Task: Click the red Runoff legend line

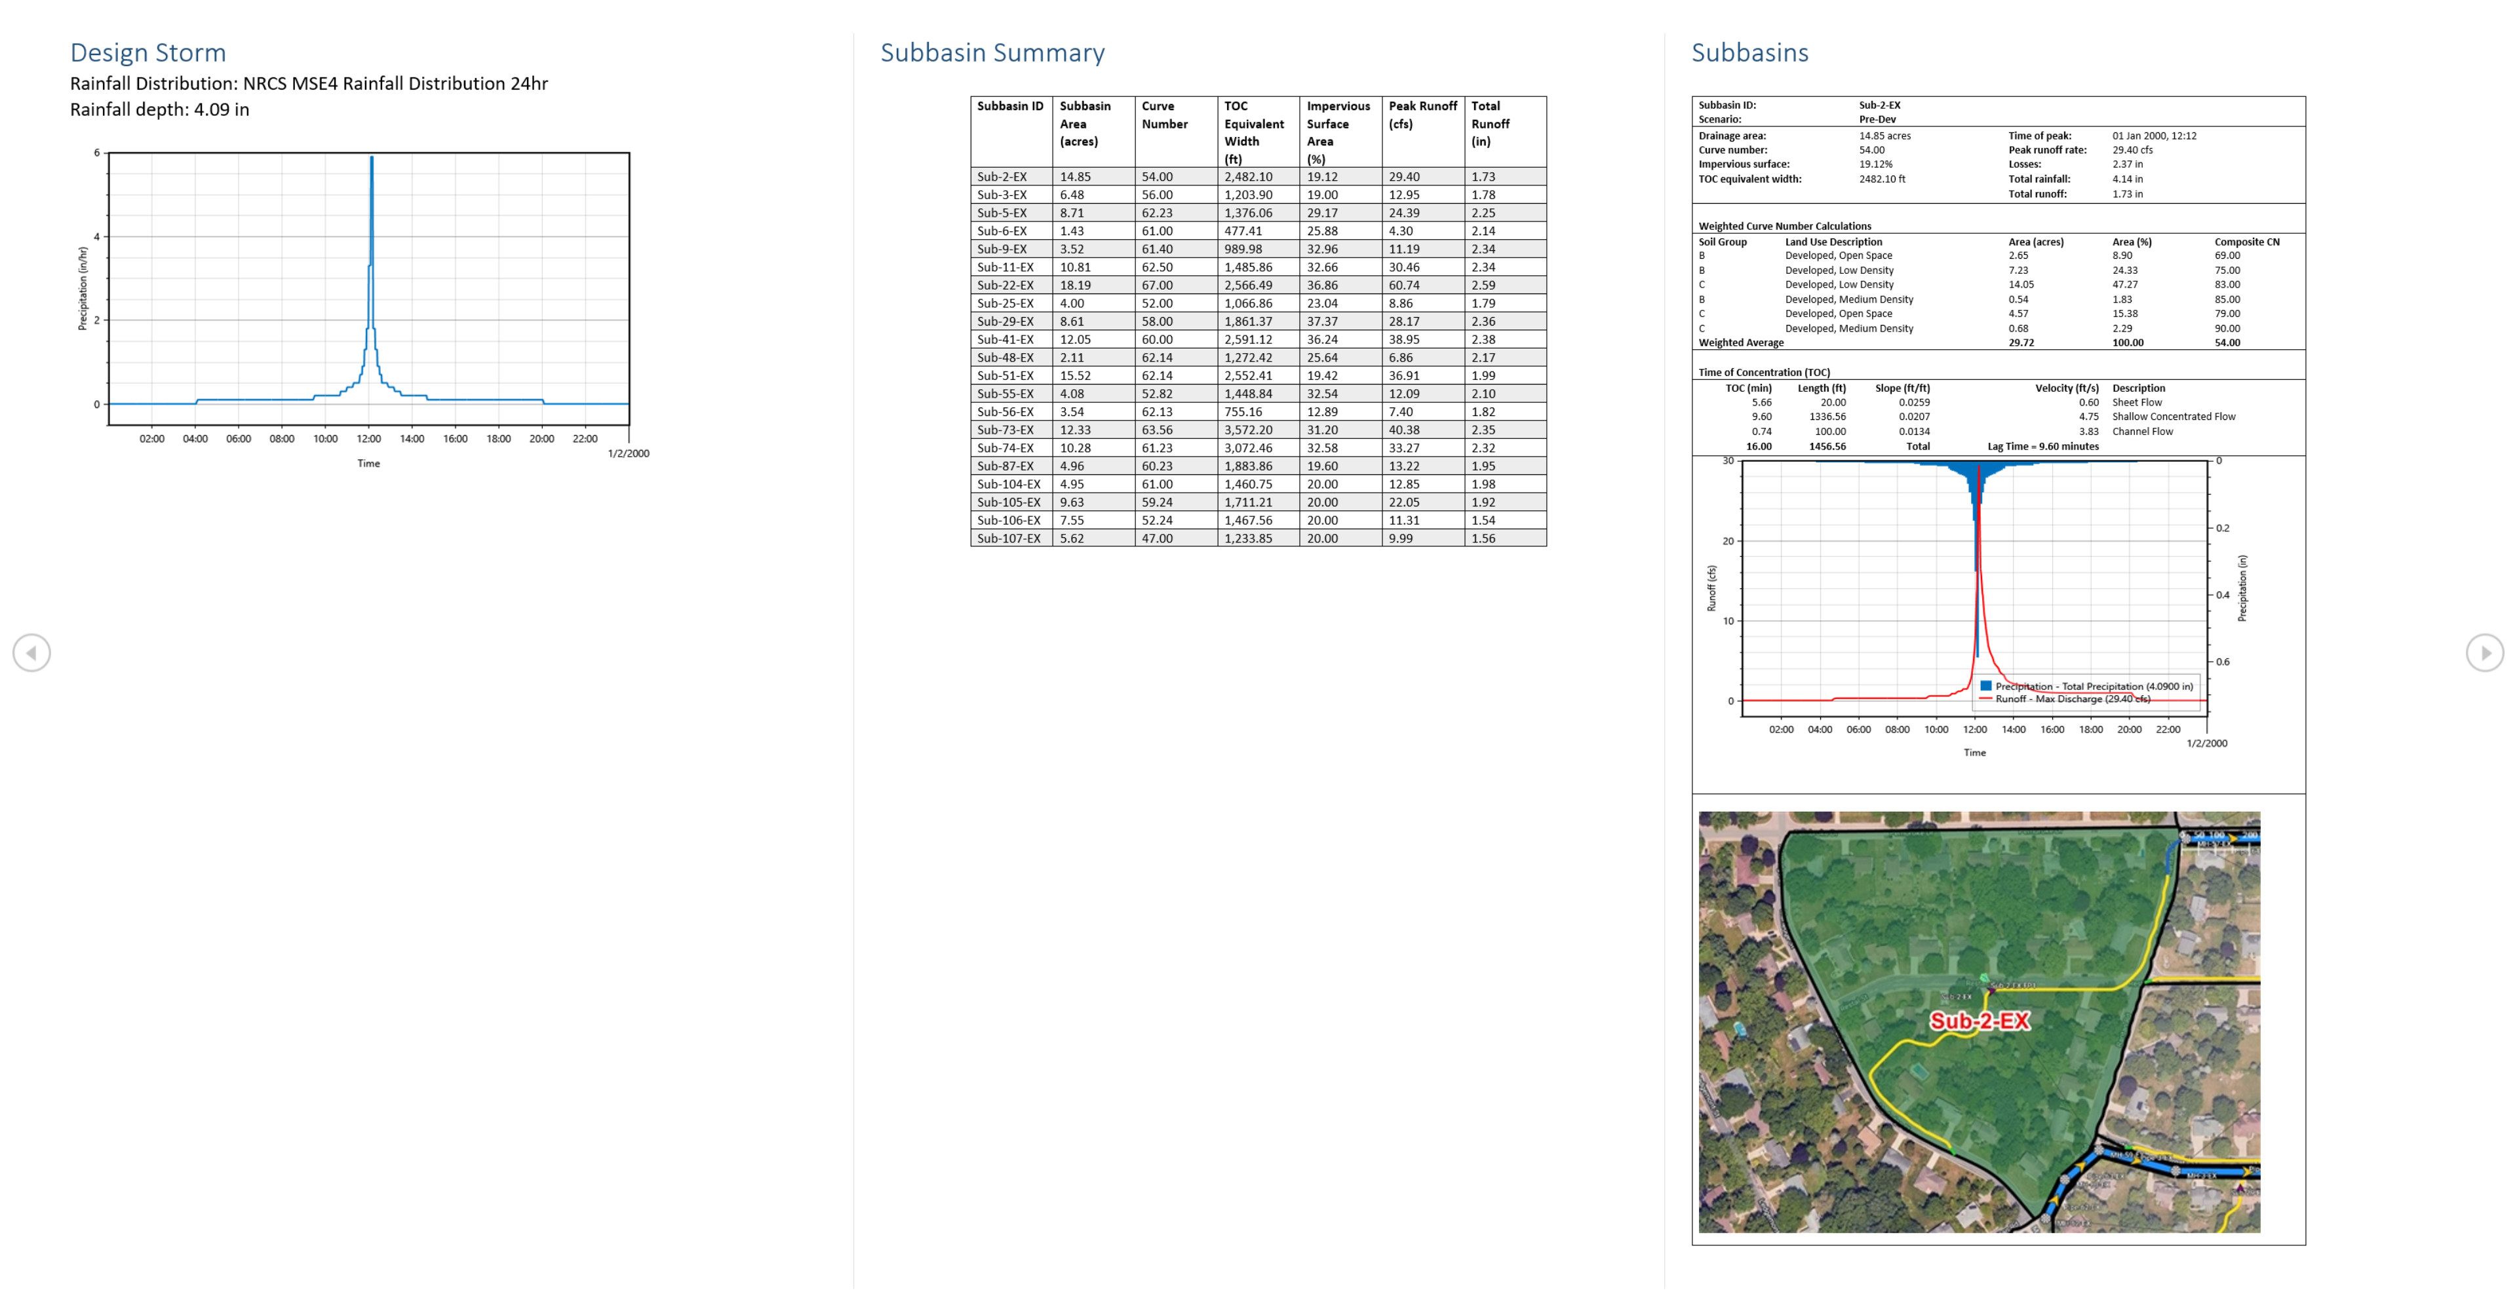Action: pos(1985,698)
